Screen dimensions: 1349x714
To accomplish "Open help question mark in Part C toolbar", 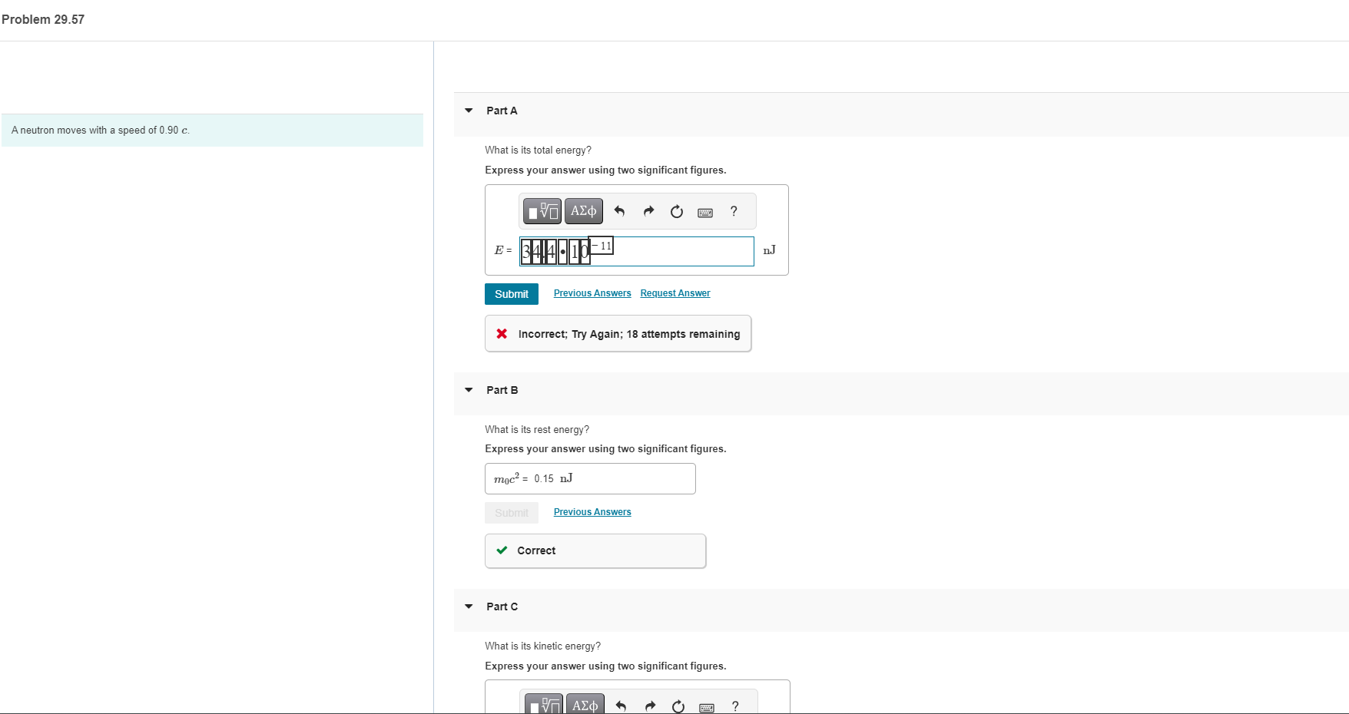I will pos(735,706).
